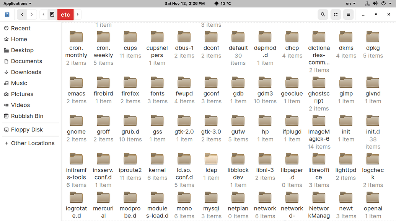Open Rubbish Bin in the sidebar
Viewport: 396px width, 221px height.
point(31,116)
